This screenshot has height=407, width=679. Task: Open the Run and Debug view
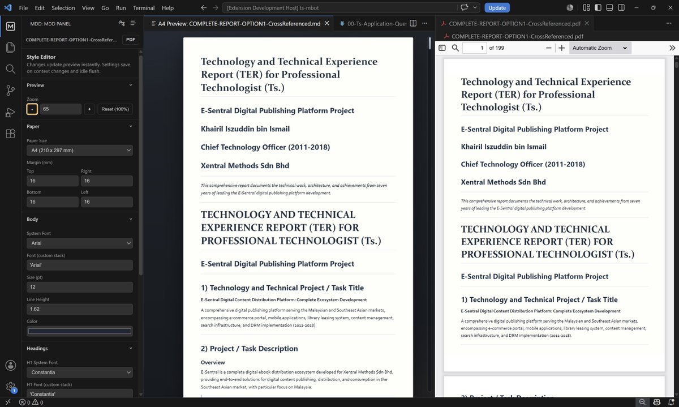point(10,112)
